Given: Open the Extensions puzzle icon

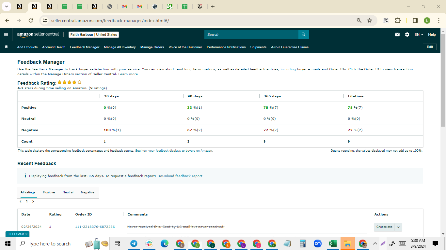Looking at the screenshot, I should 398,21.
